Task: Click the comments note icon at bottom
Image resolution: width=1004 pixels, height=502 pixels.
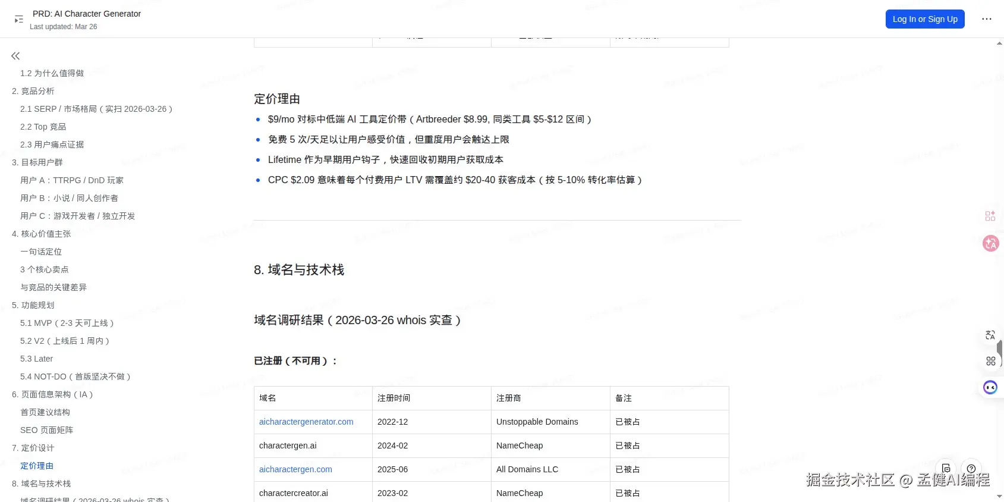Action: (946, 469)
